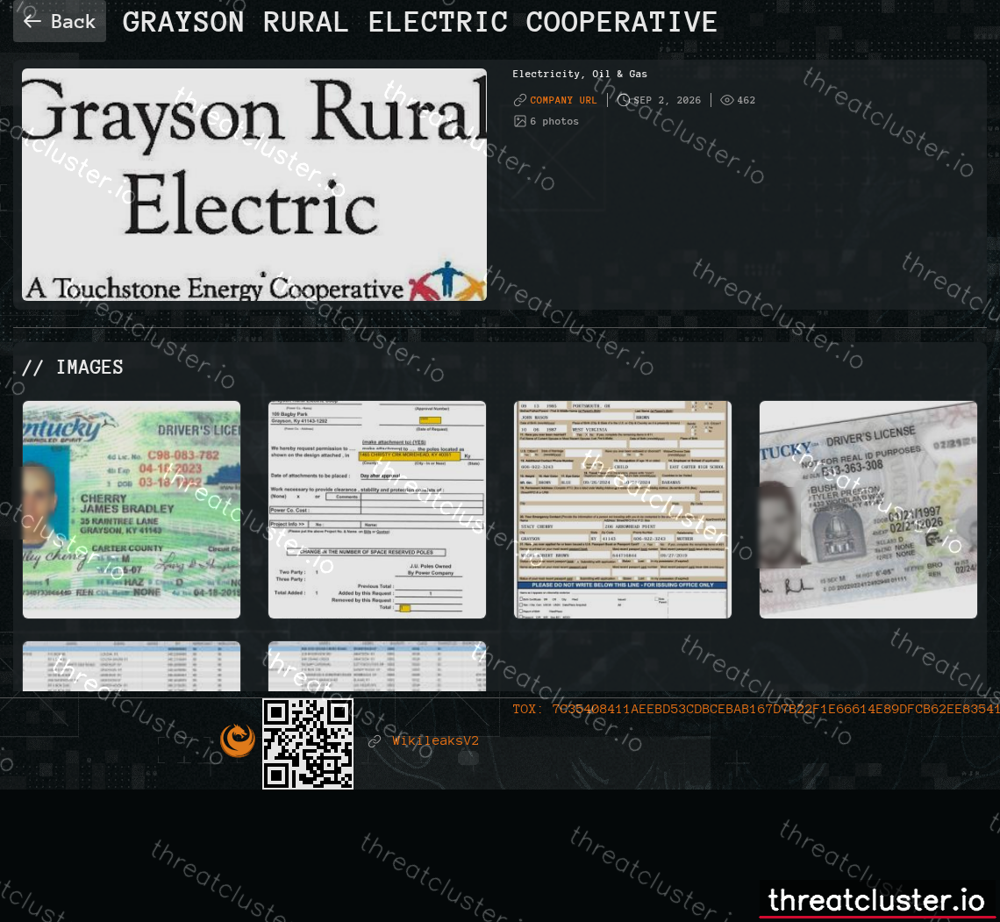The image size is (1000, 922).
Task: Click the orange phoenix logo in footer
Action: click(x=237, y=740)
